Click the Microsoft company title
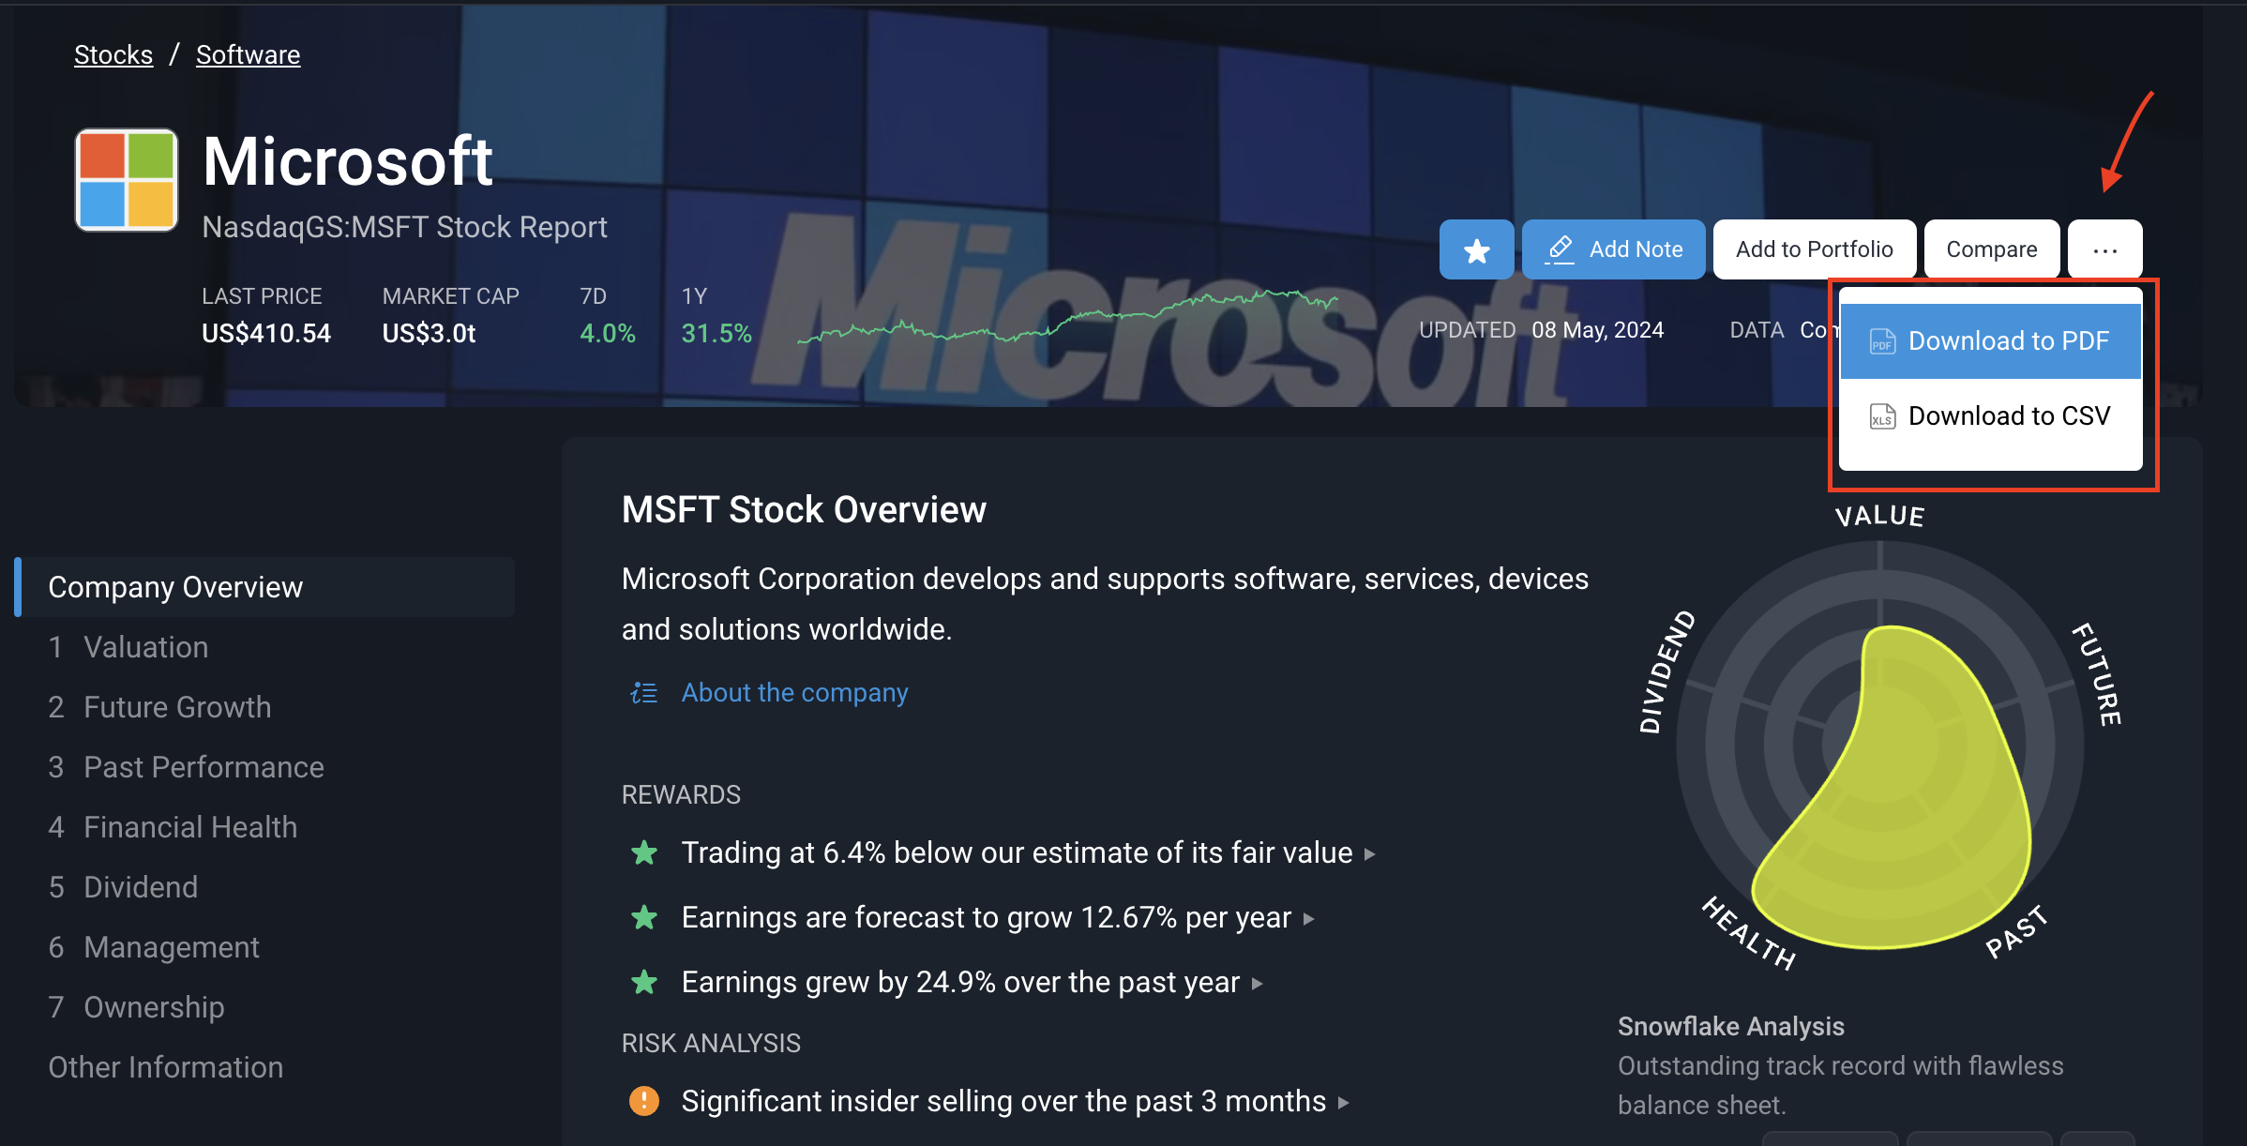Screen dimensions: 2247x1146 click(347, 161)
